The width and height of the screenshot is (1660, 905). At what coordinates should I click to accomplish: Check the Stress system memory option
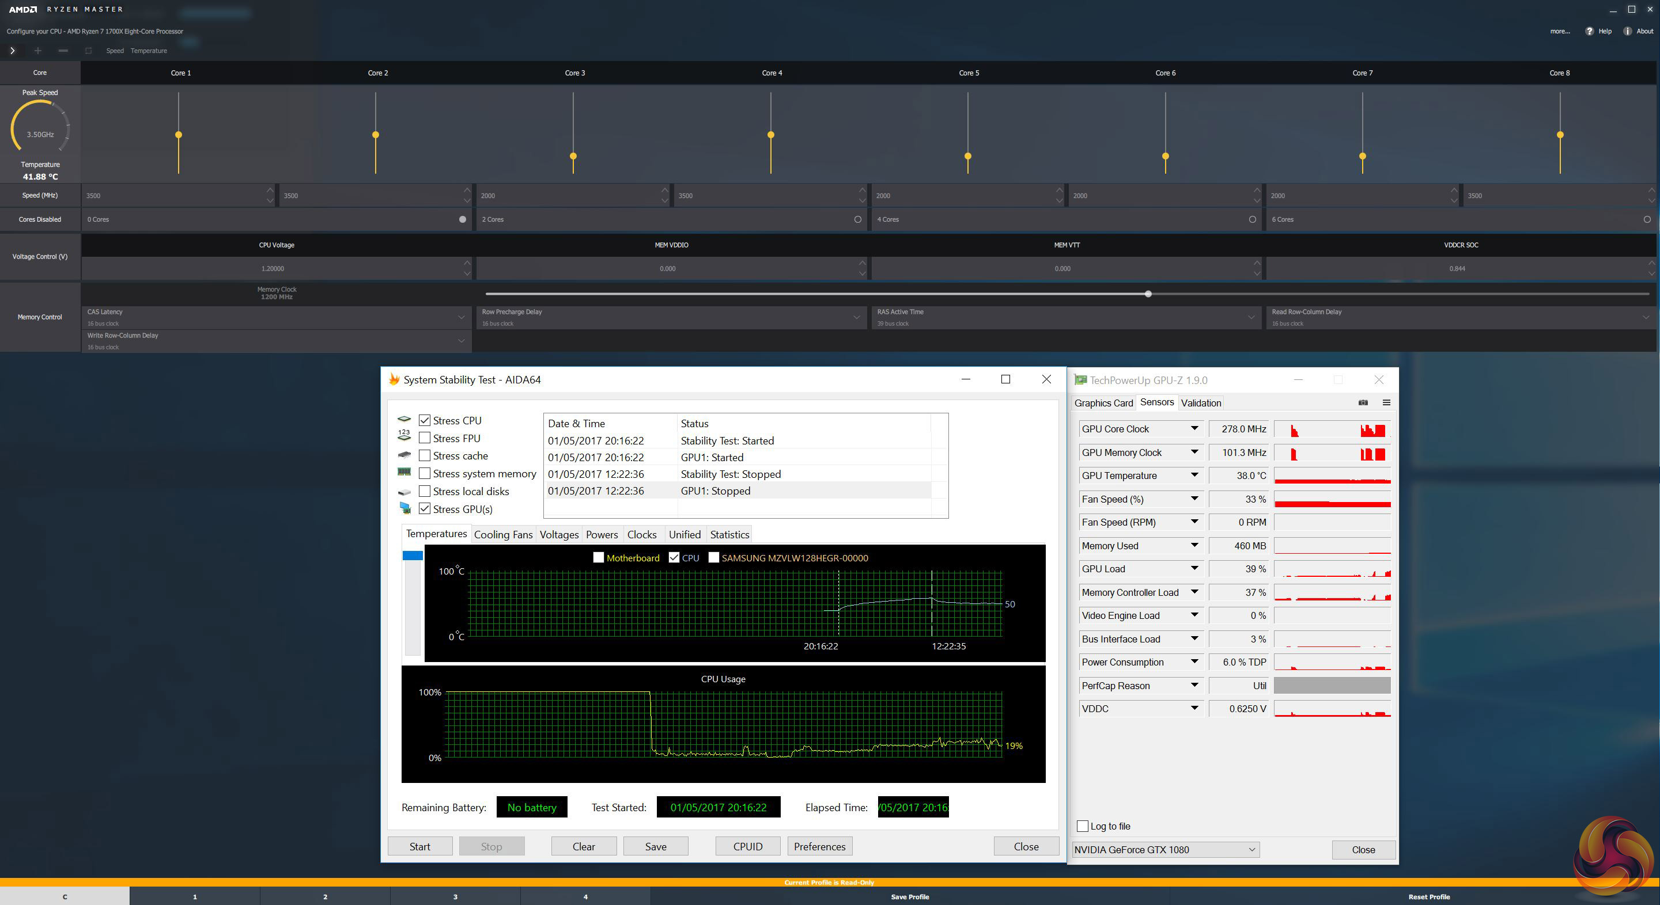coord(425,473)
